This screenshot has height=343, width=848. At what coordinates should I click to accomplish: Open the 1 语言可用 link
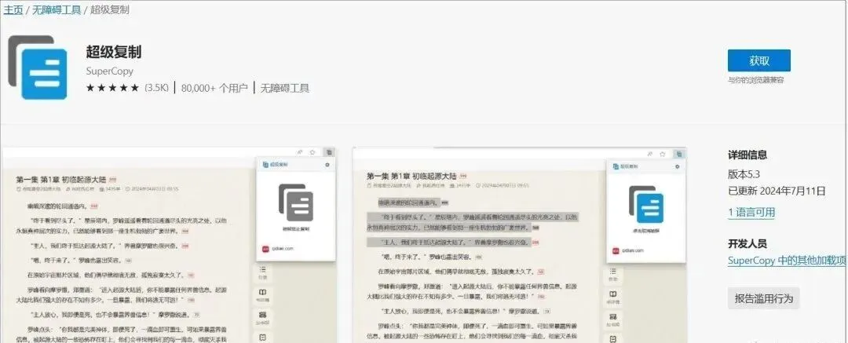(x=751, y=212)
